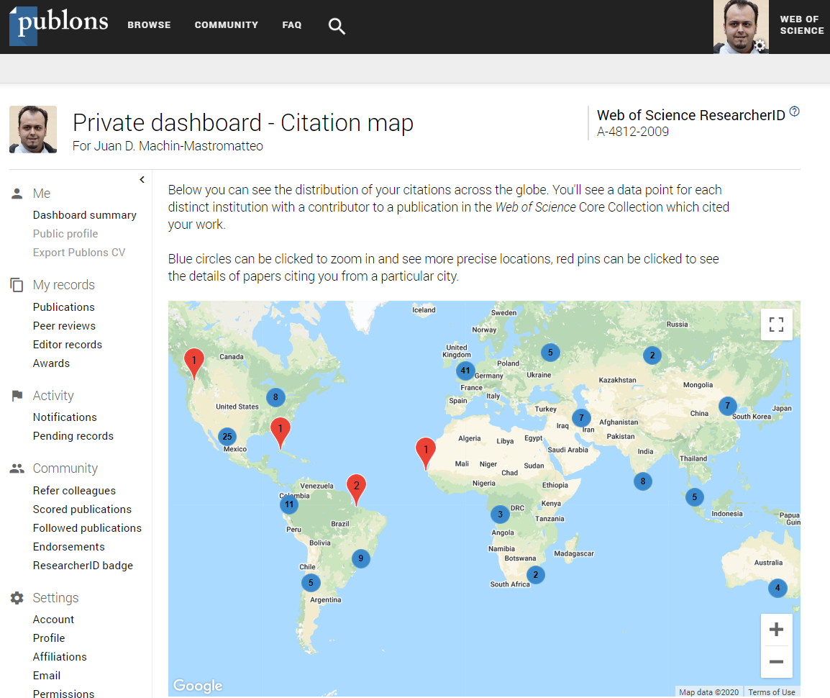
Task: Expand the blue cluster 25 near Mexico
Action: pos(227,436)
